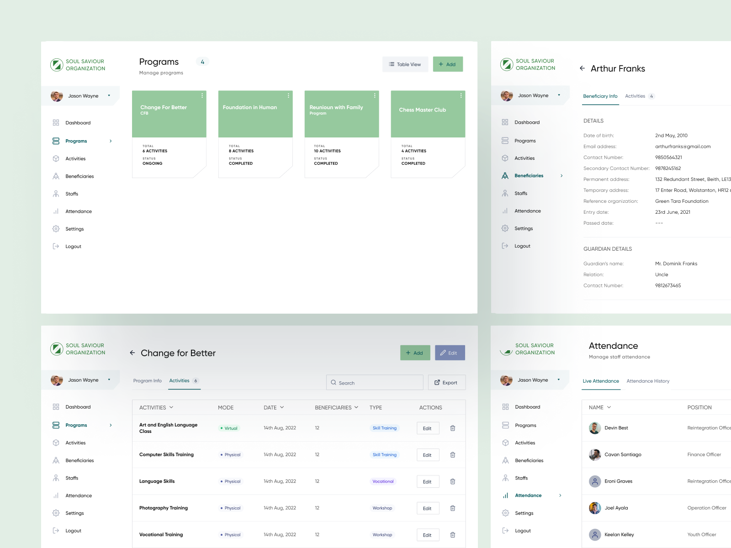
Task: Switch to the Attendance History tab
Action: (647, 381)
